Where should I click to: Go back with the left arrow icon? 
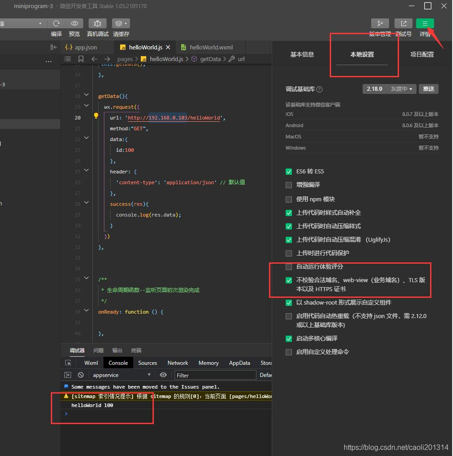(x=94, y=59)
